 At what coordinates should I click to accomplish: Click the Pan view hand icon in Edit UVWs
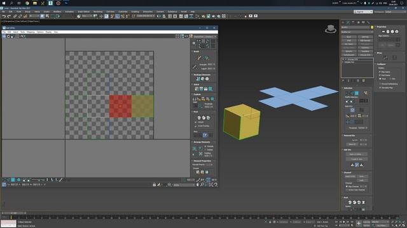(x=198, y=184)
